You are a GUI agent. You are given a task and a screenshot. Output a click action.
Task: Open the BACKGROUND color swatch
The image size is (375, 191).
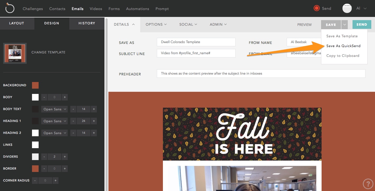pyautogui.click(x=35, y=85)
